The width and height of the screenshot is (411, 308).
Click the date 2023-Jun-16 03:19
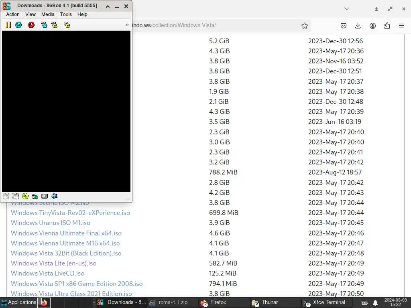(334, 122)
